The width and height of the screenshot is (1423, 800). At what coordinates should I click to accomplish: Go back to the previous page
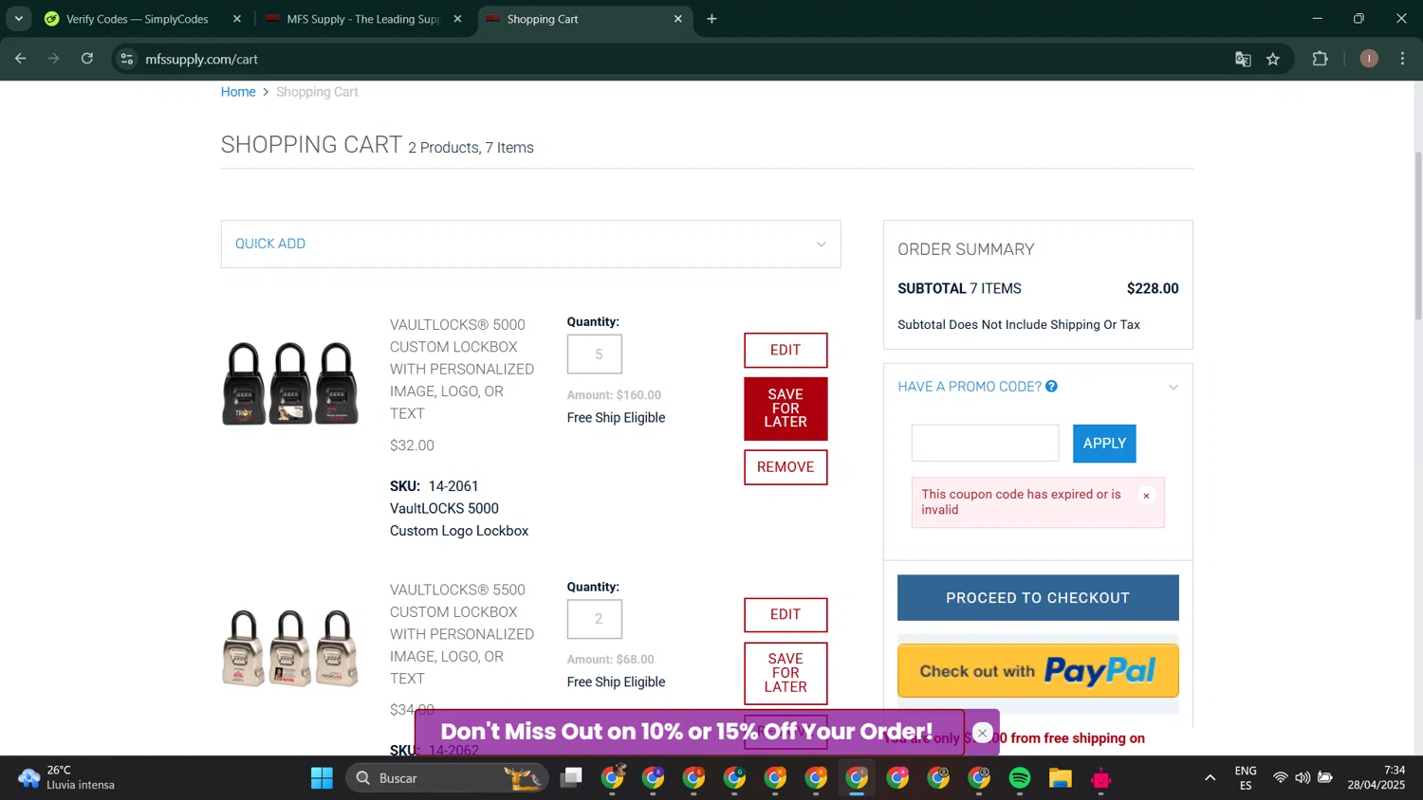pyautogui.click(x=21, y=59)
